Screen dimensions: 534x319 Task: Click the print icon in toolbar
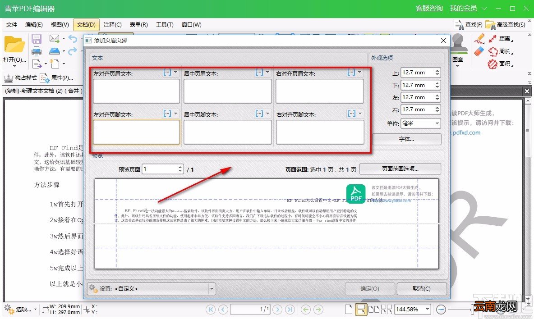(x=37, y=51)
